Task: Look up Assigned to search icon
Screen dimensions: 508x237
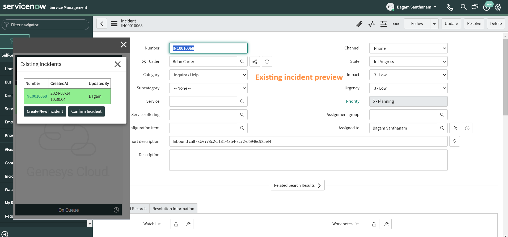Action: coord(442,128)
